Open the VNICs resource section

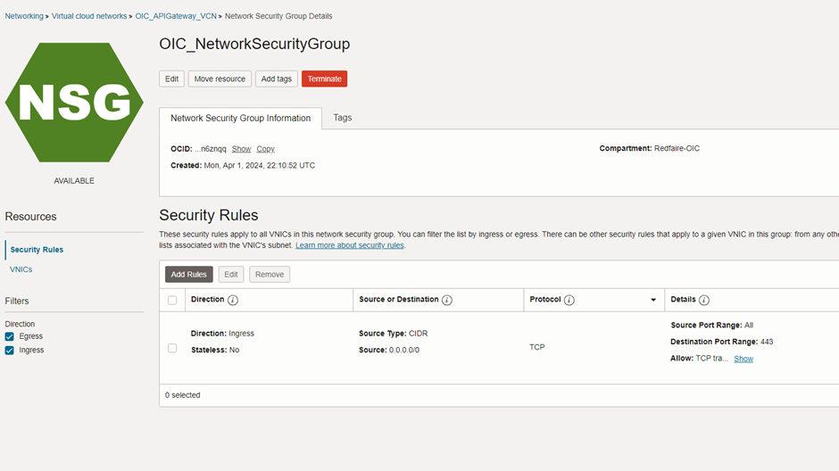pyautogui.click(x=21, y=269)
